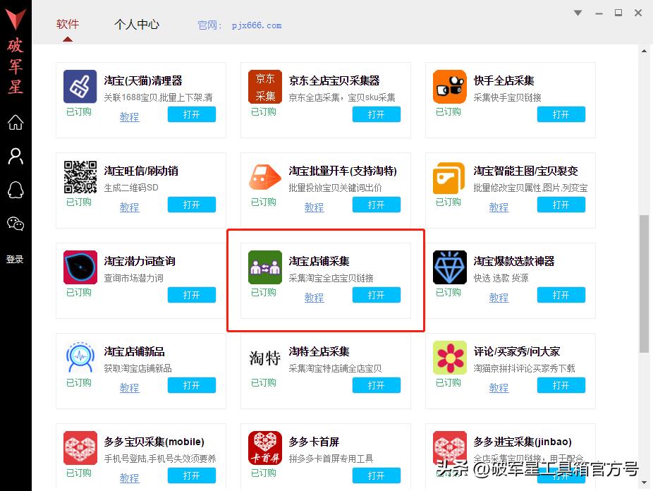This screenshot has width=653, height=491.
Task: Click the 评论/买家秀 flower icon
Action: 449,358
